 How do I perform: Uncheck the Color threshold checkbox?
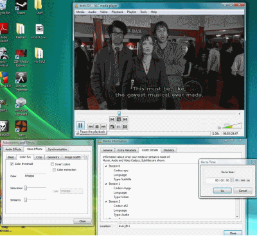click(x=12, y=164)
